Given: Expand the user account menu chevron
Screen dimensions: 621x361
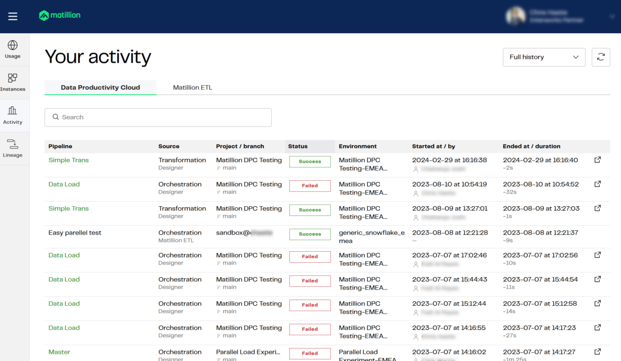Looking at the screenshot, I should (613, 17).
